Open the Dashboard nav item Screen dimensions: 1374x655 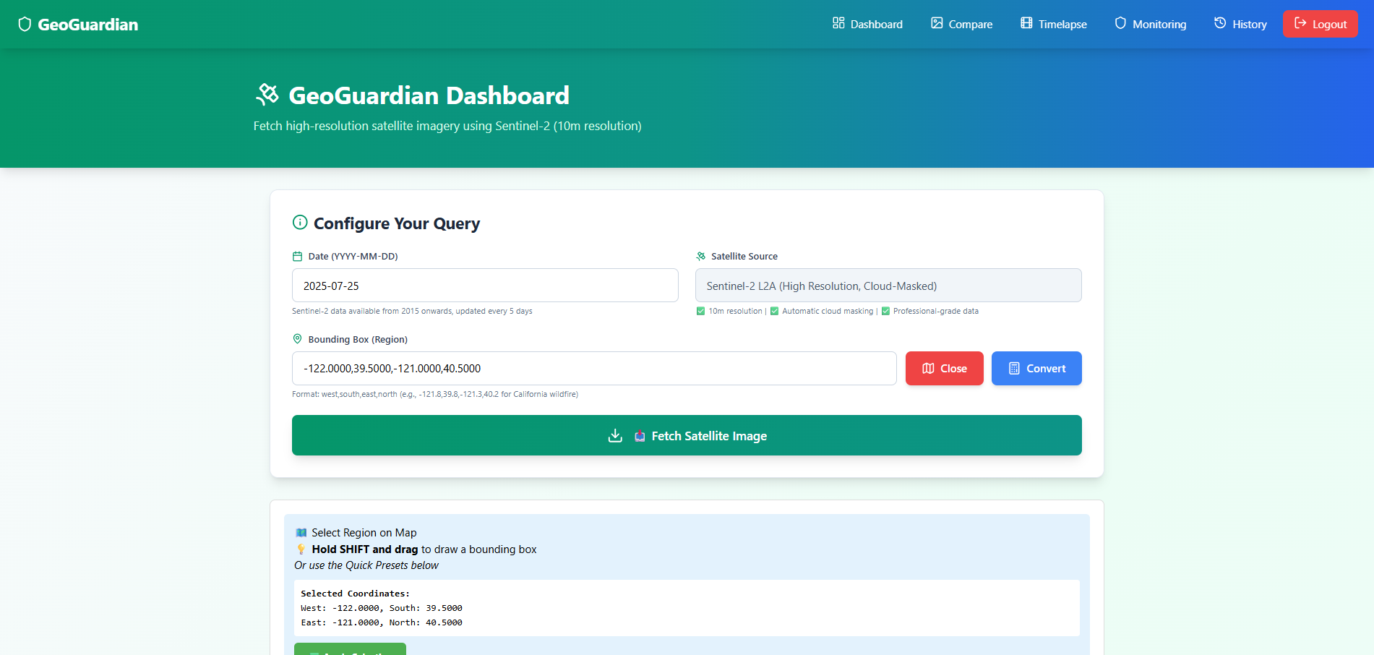(x=867, y=24)
